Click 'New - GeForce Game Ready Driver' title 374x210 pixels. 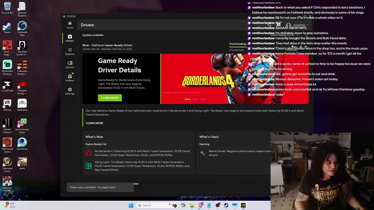pyautogui.click(x=107, y=45)
